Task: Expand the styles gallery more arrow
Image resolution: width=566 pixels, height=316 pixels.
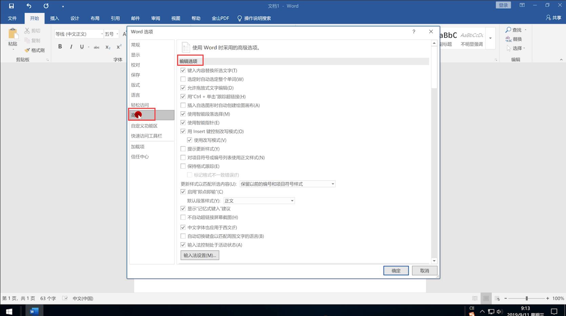Action: point(490,38)
